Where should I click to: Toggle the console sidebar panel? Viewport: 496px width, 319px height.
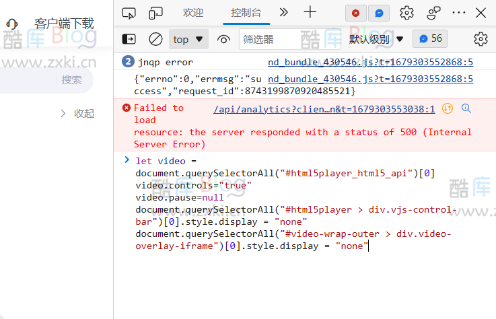click(129, 39)
